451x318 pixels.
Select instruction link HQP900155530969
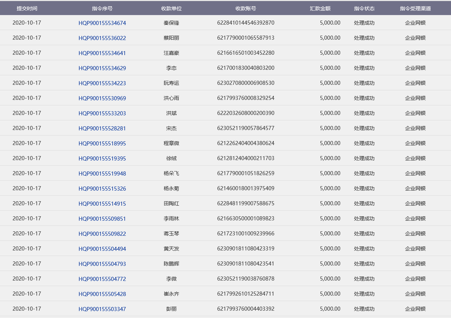(102, 98)
